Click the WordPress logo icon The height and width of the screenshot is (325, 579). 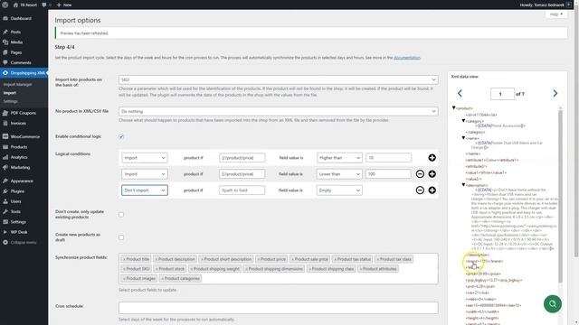pos(5,5)
